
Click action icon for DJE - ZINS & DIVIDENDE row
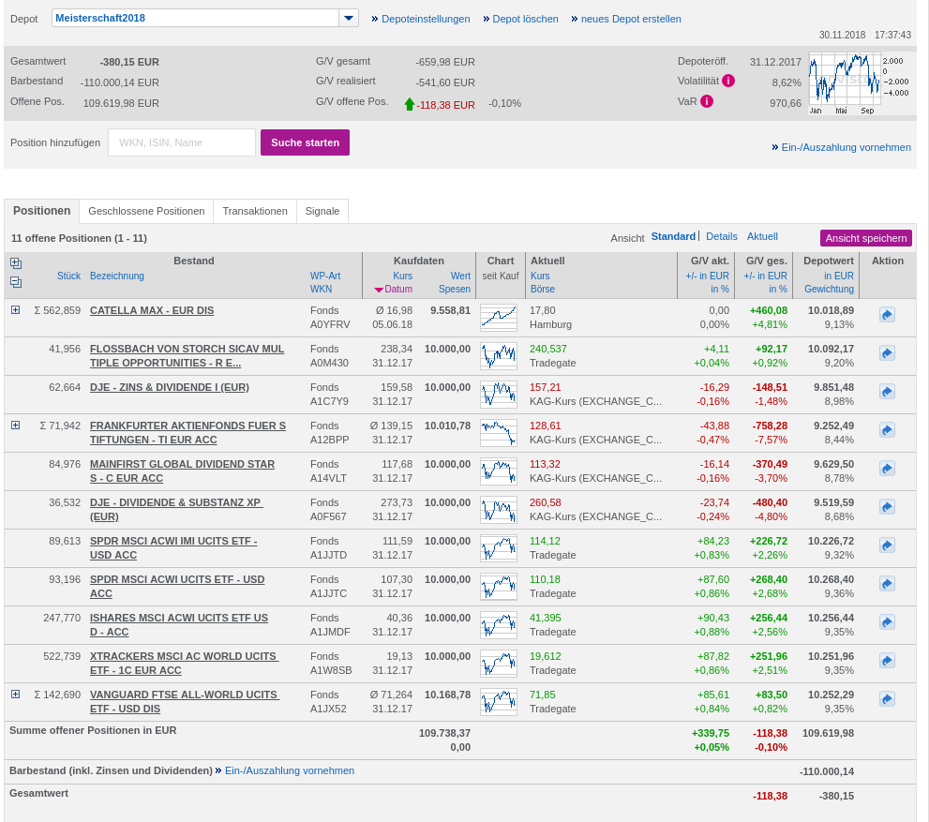coord(887,392)
